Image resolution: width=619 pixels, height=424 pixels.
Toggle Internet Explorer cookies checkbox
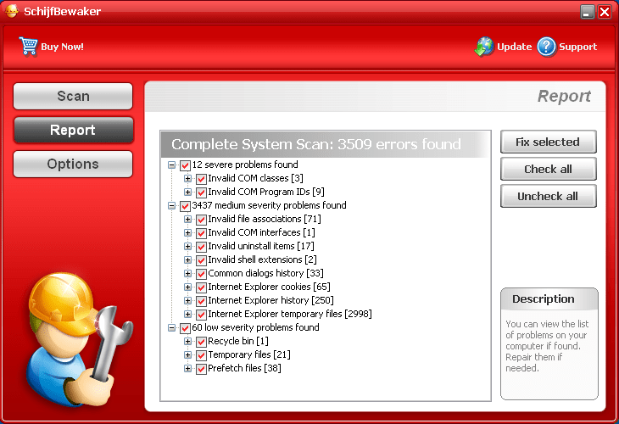201,287
